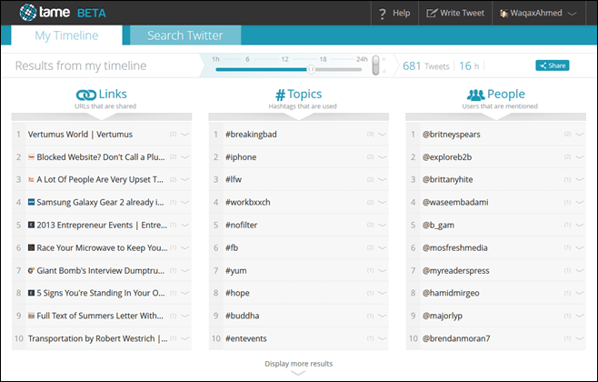Click the tame globe logo
The width and height of the screenshot is (598, 382).
click(28, 12)
